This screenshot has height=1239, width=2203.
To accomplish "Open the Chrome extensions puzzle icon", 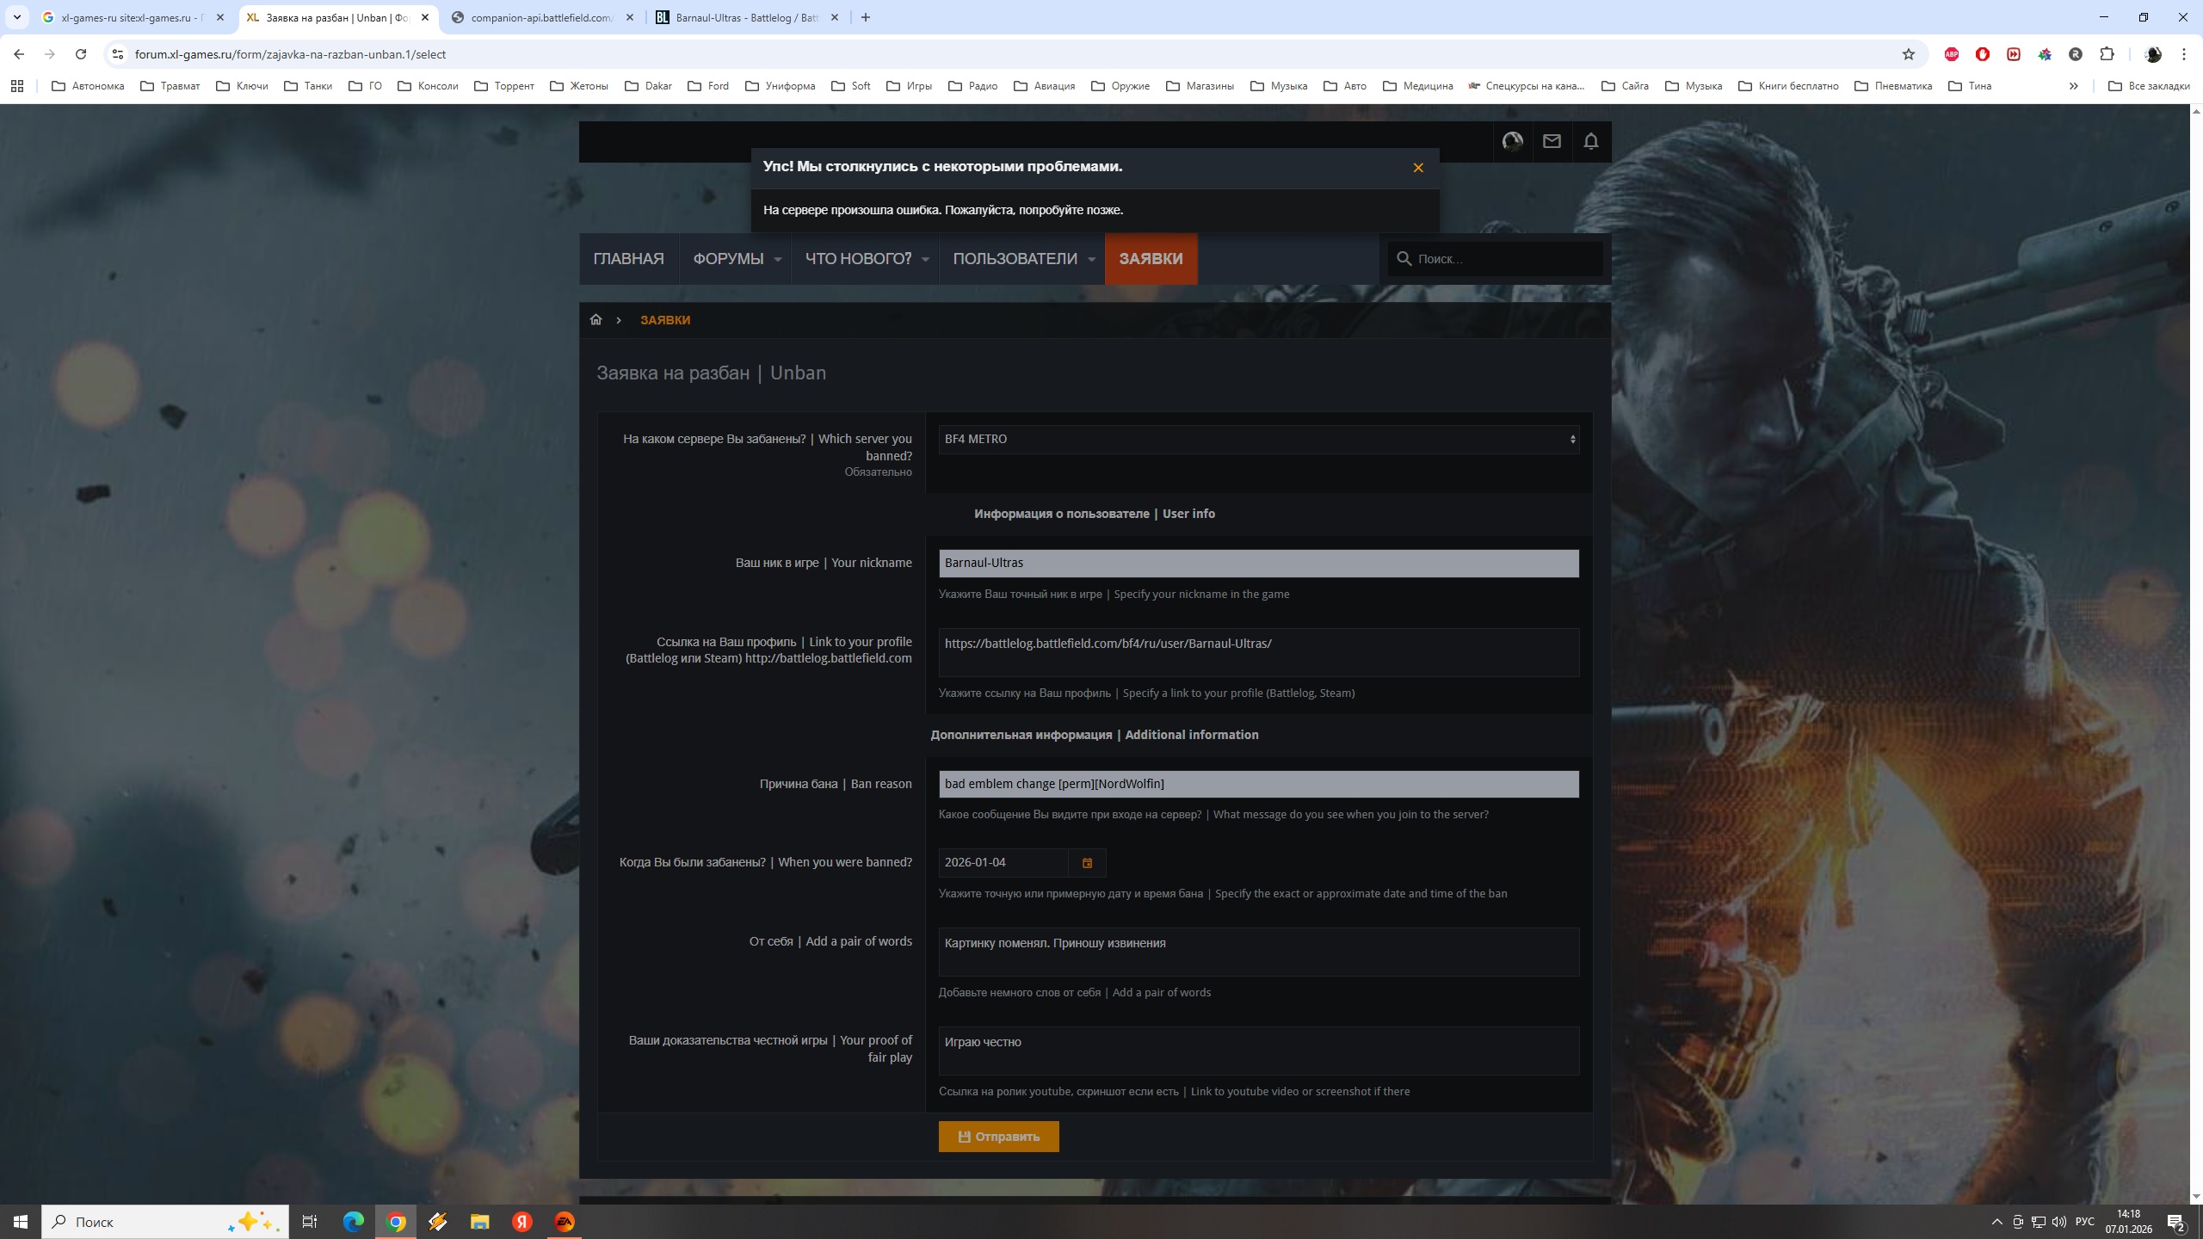I will click(2107, 54).
